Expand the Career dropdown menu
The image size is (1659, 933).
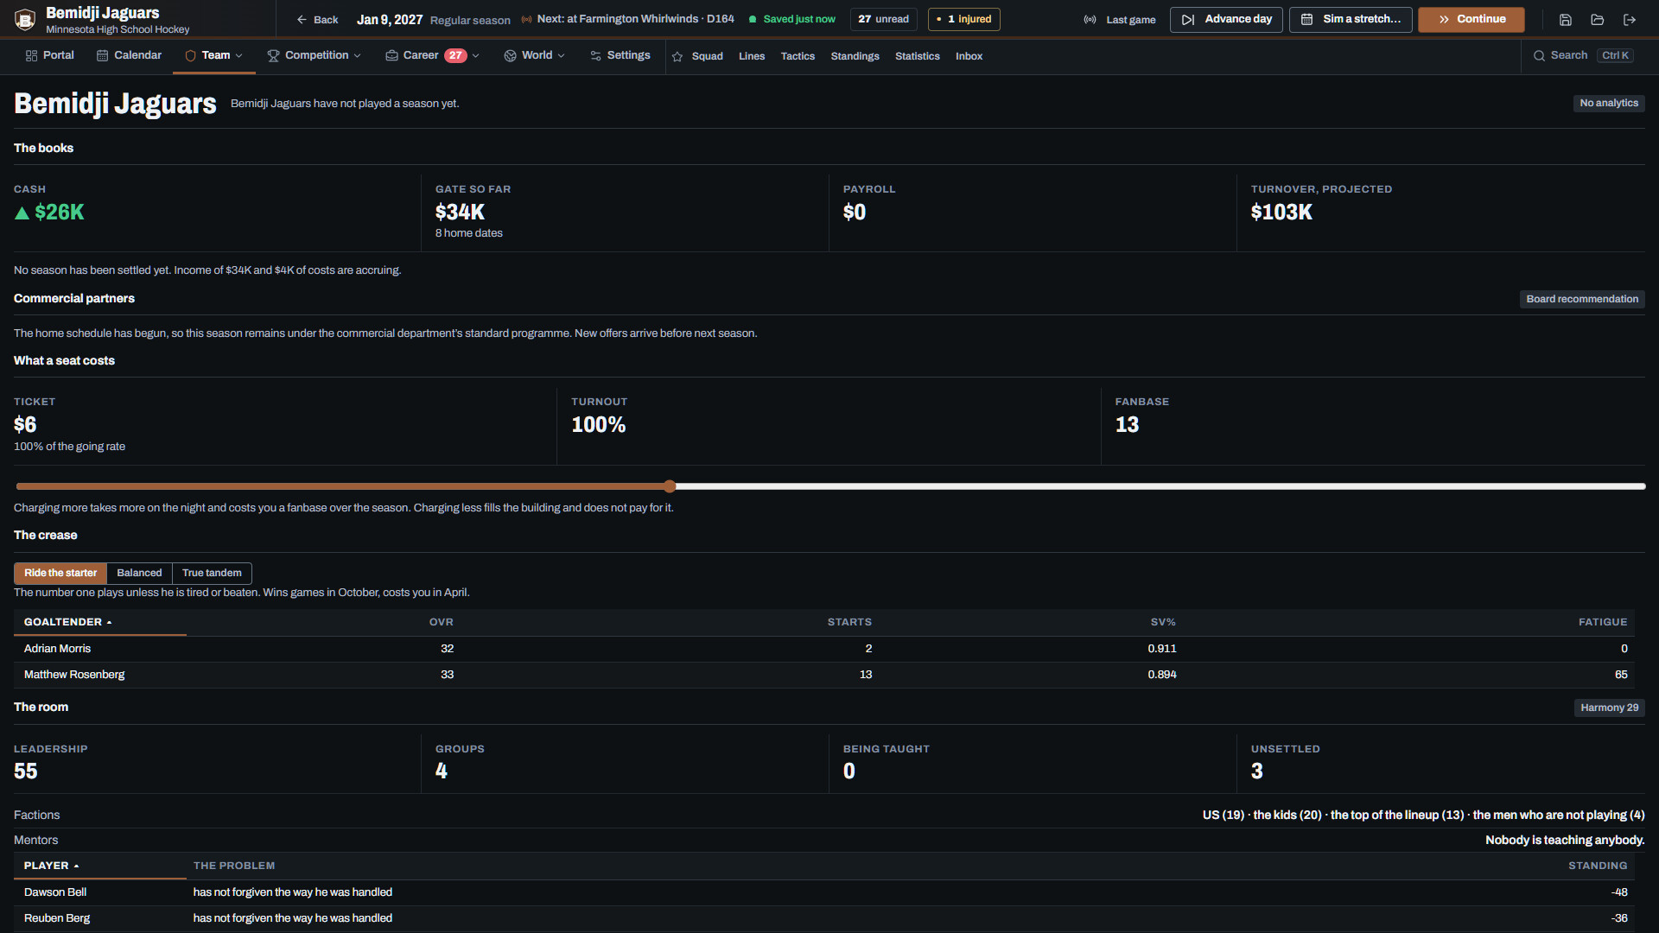point(432,55)
